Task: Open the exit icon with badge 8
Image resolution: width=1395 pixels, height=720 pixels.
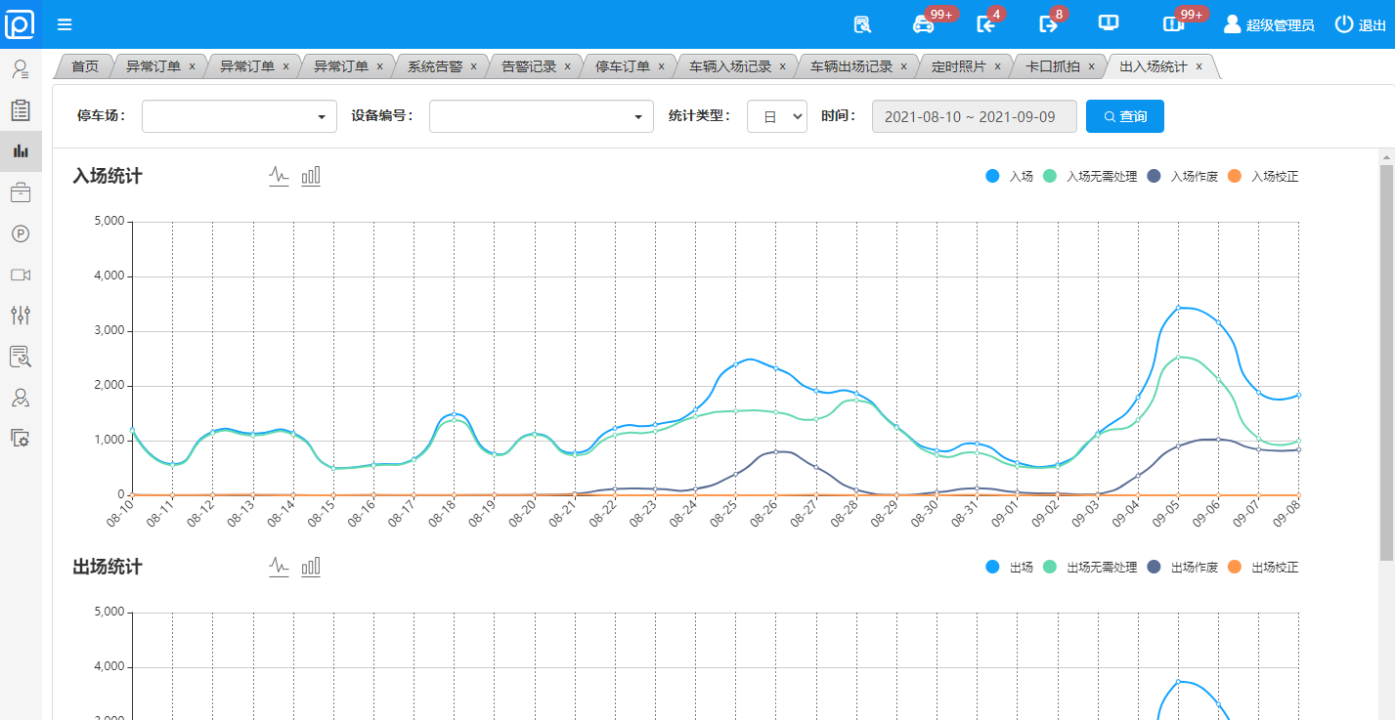Action: pyautogui.click(x=1048, y=25)
